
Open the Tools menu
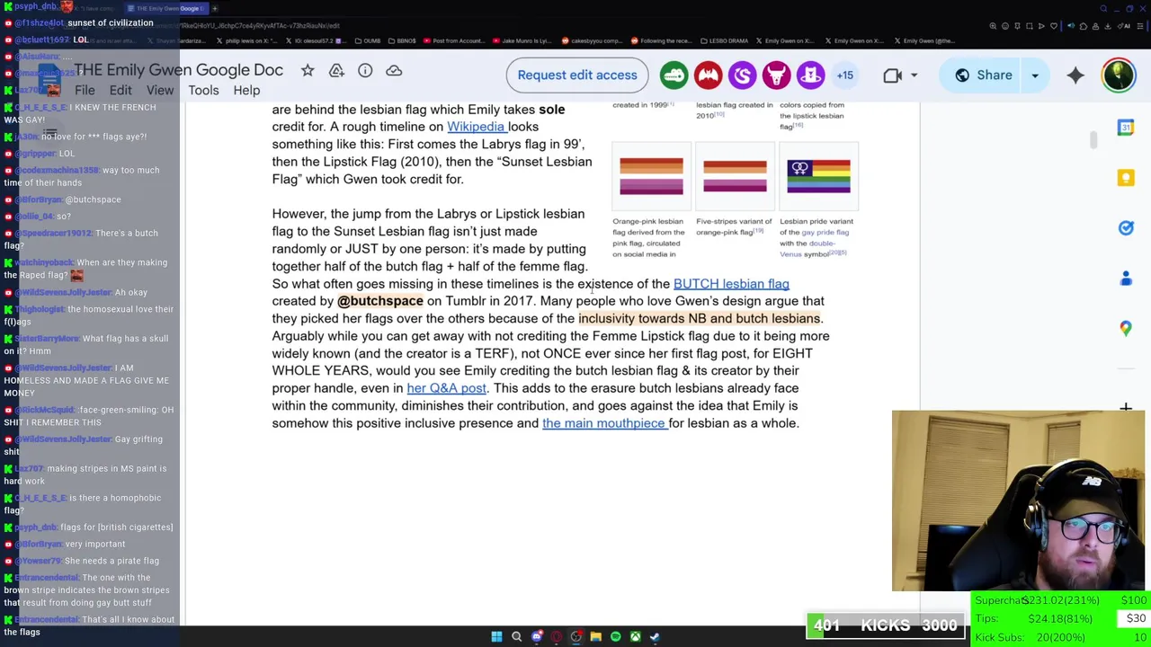tap(203, 90)
